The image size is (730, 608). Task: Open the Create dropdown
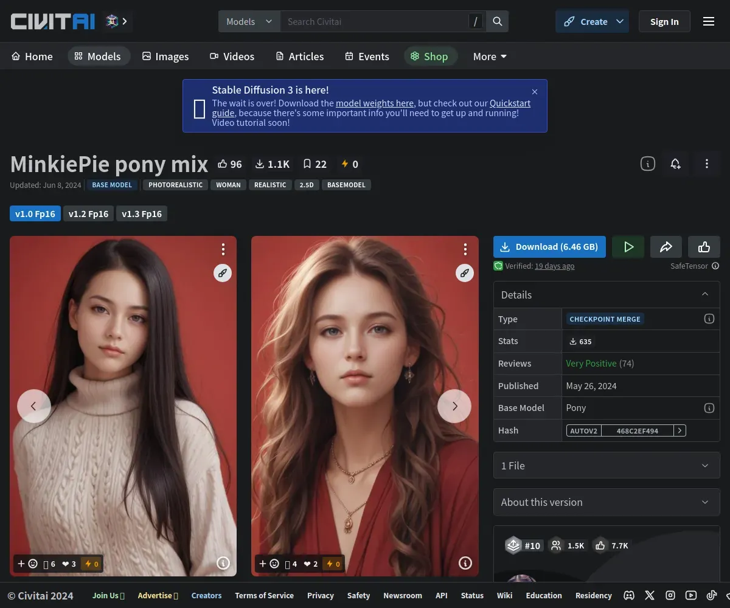[620, 21]
